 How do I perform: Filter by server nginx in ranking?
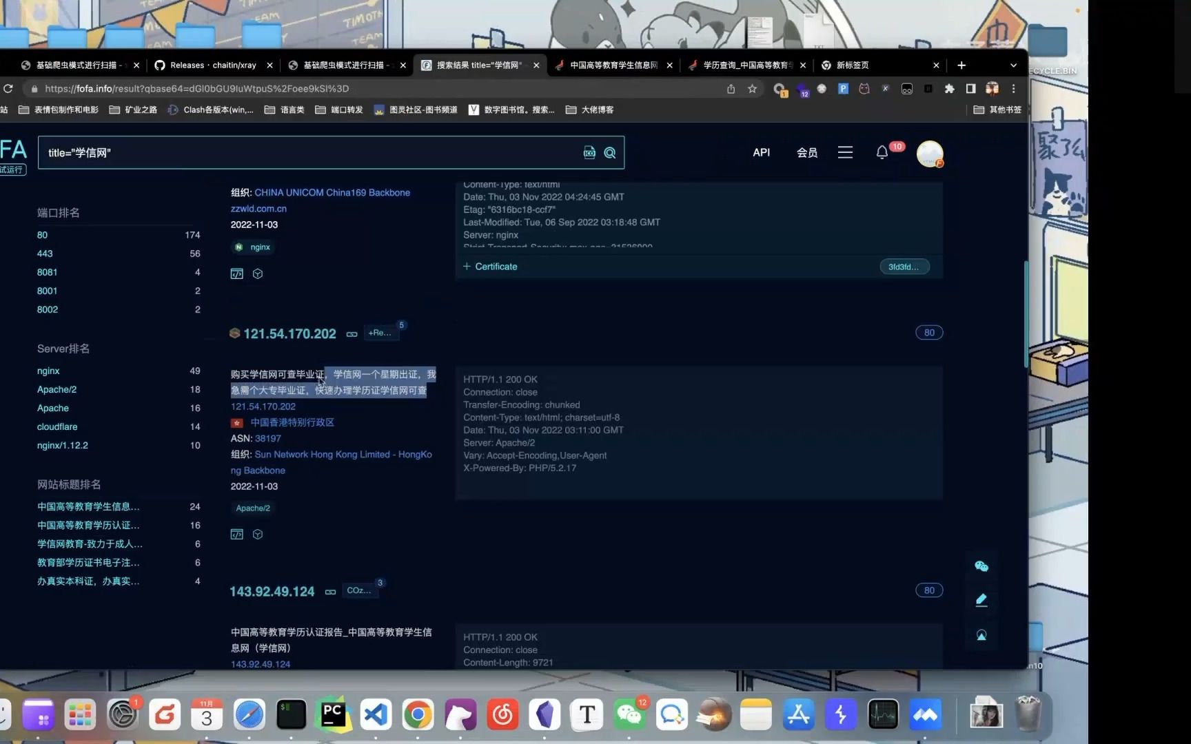pyautogui.click(x=48, y=371)
